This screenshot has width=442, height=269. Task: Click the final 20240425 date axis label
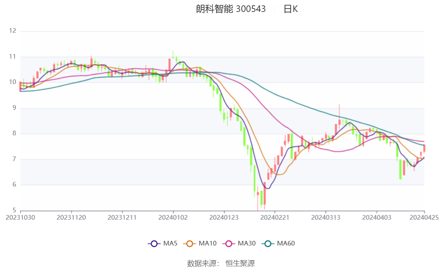[x=424, y=218]
